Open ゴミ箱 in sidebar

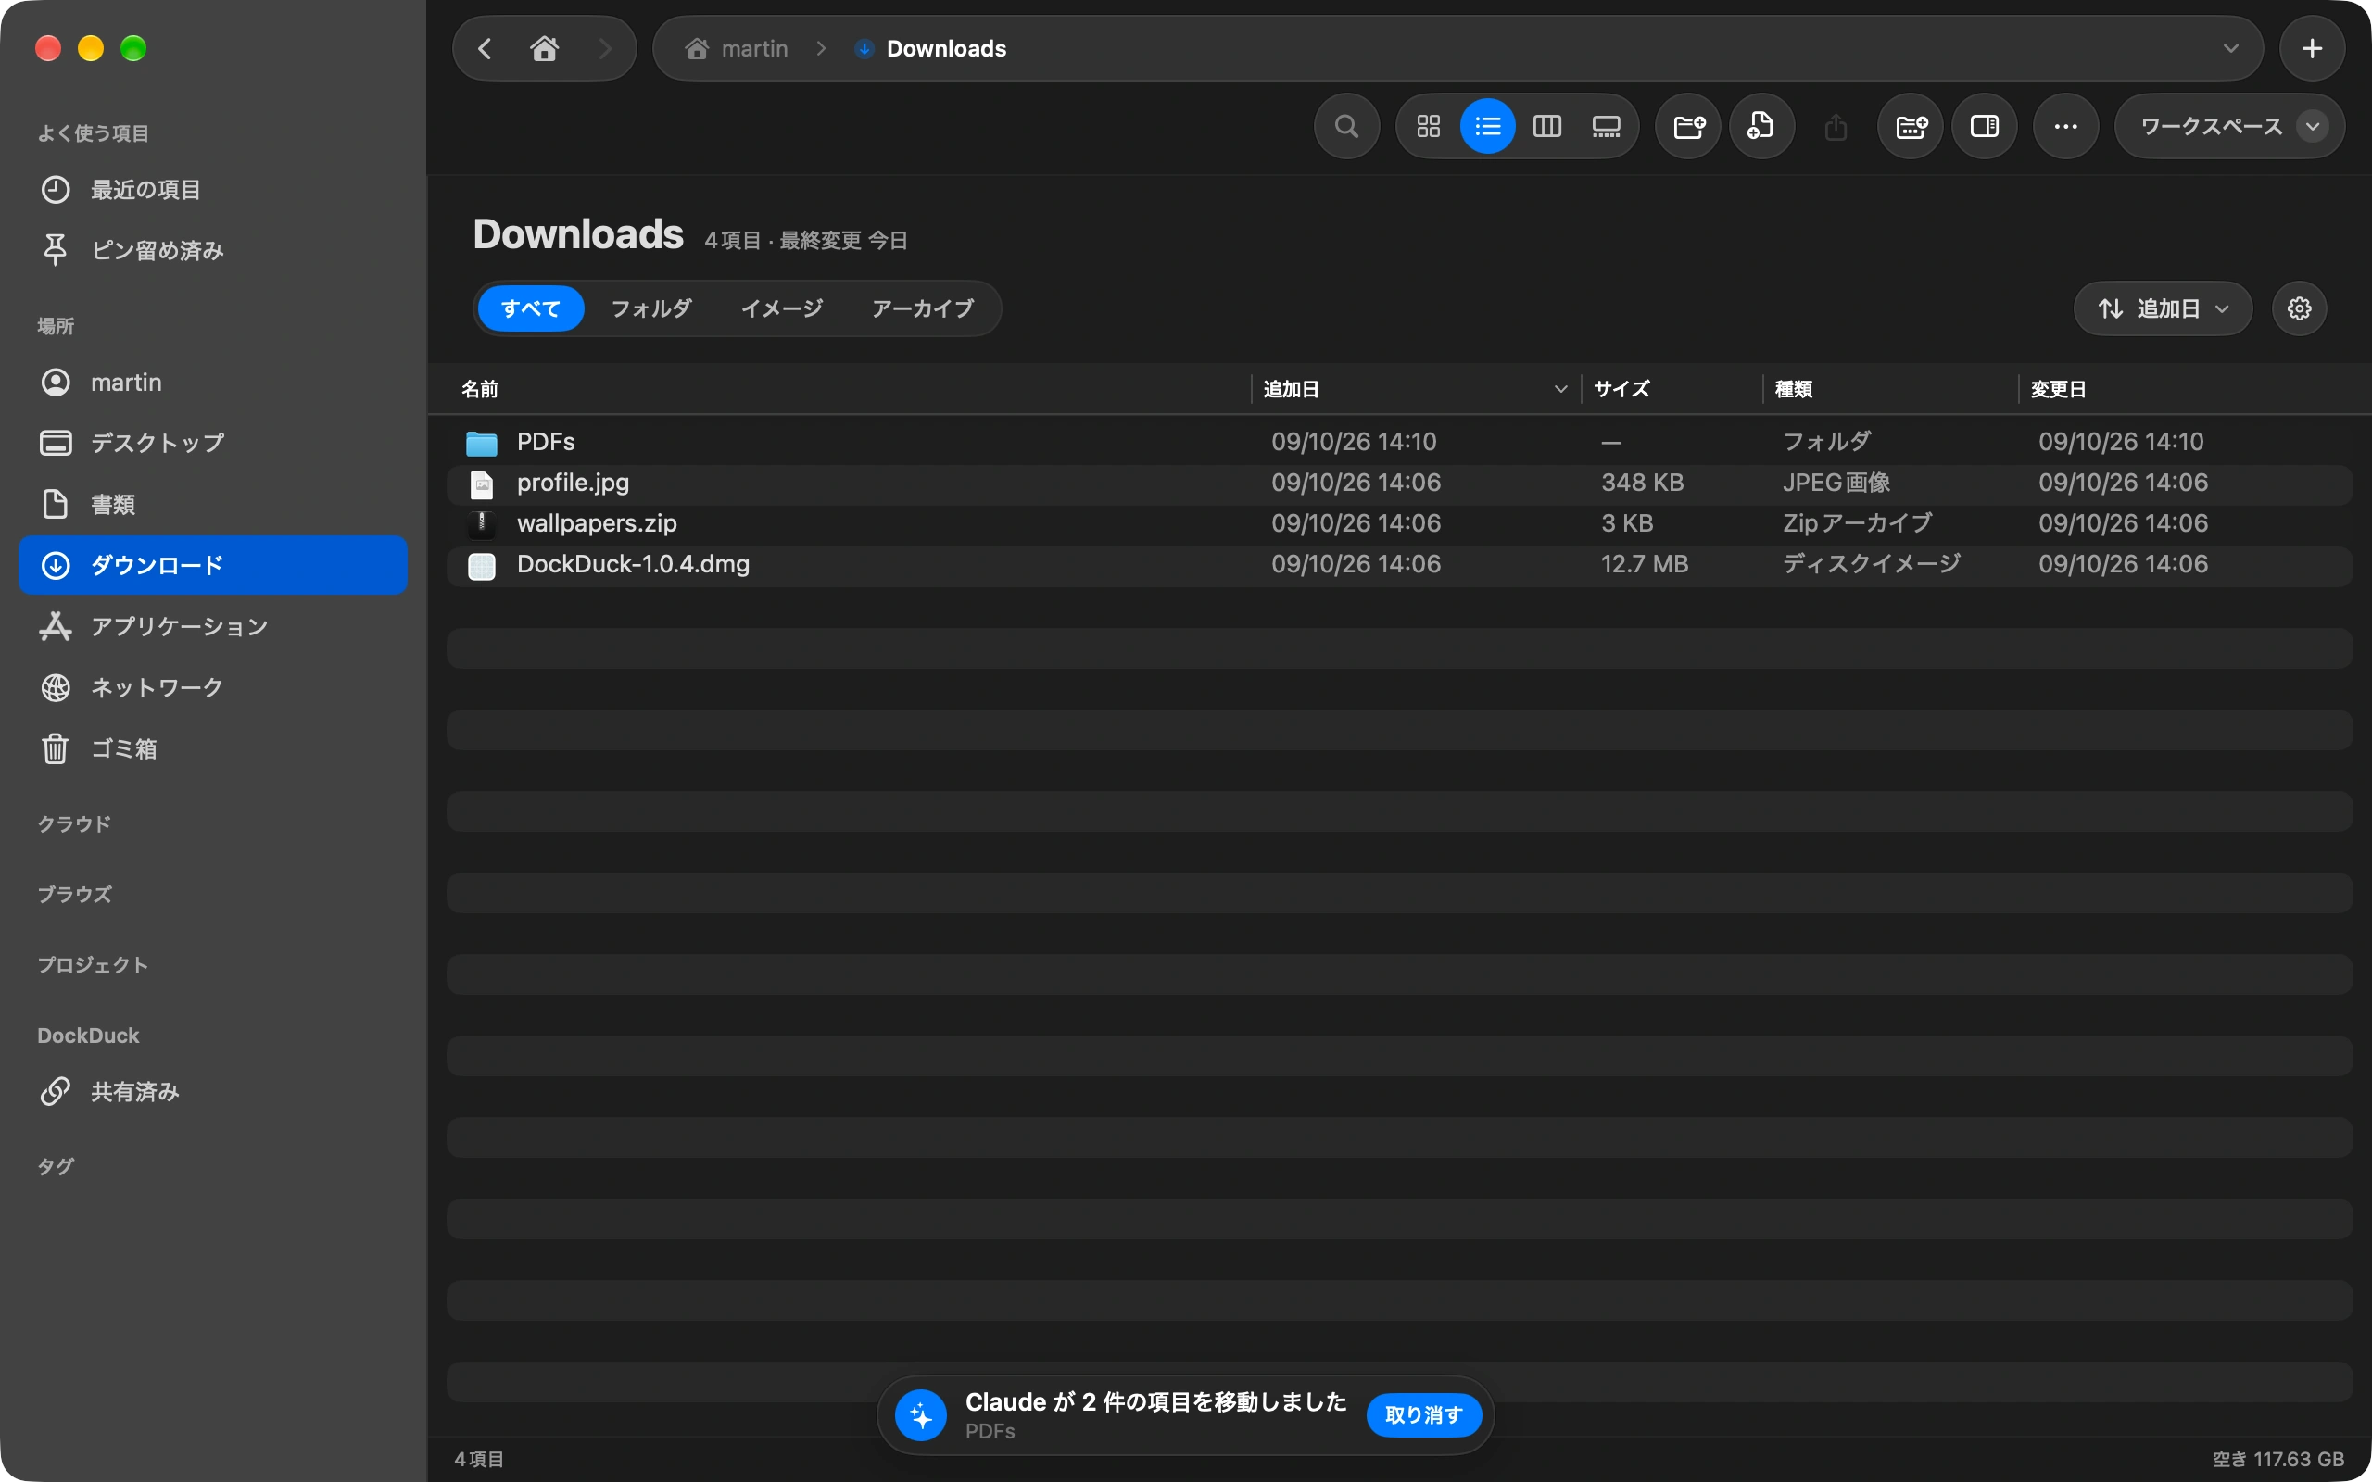(213, 748)
